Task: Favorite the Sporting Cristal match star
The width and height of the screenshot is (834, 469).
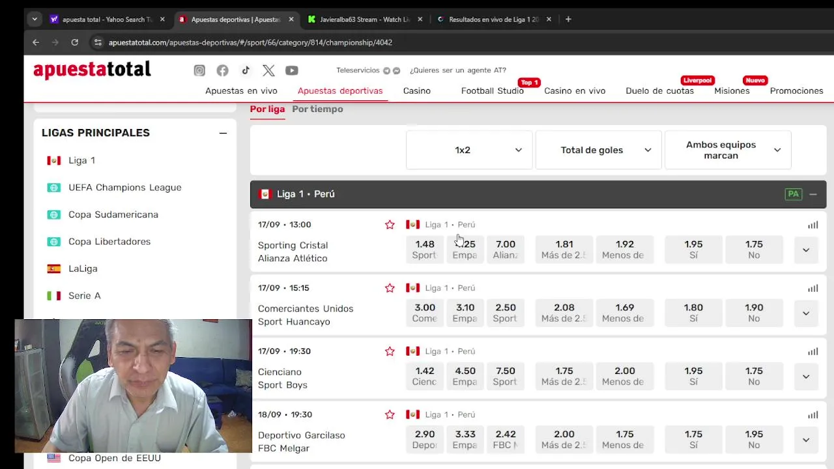Action: tap(390, 225)
